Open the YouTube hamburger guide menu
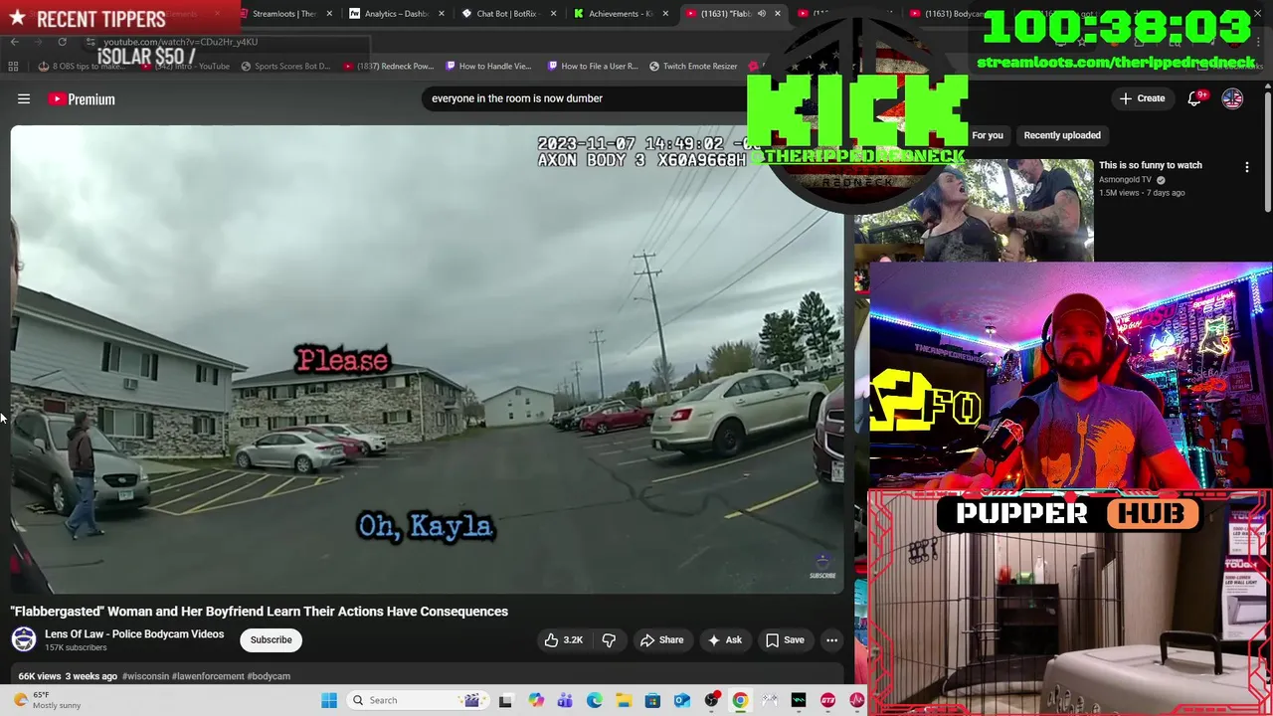Screen dimensions: 1273x716 coord(24,98)
